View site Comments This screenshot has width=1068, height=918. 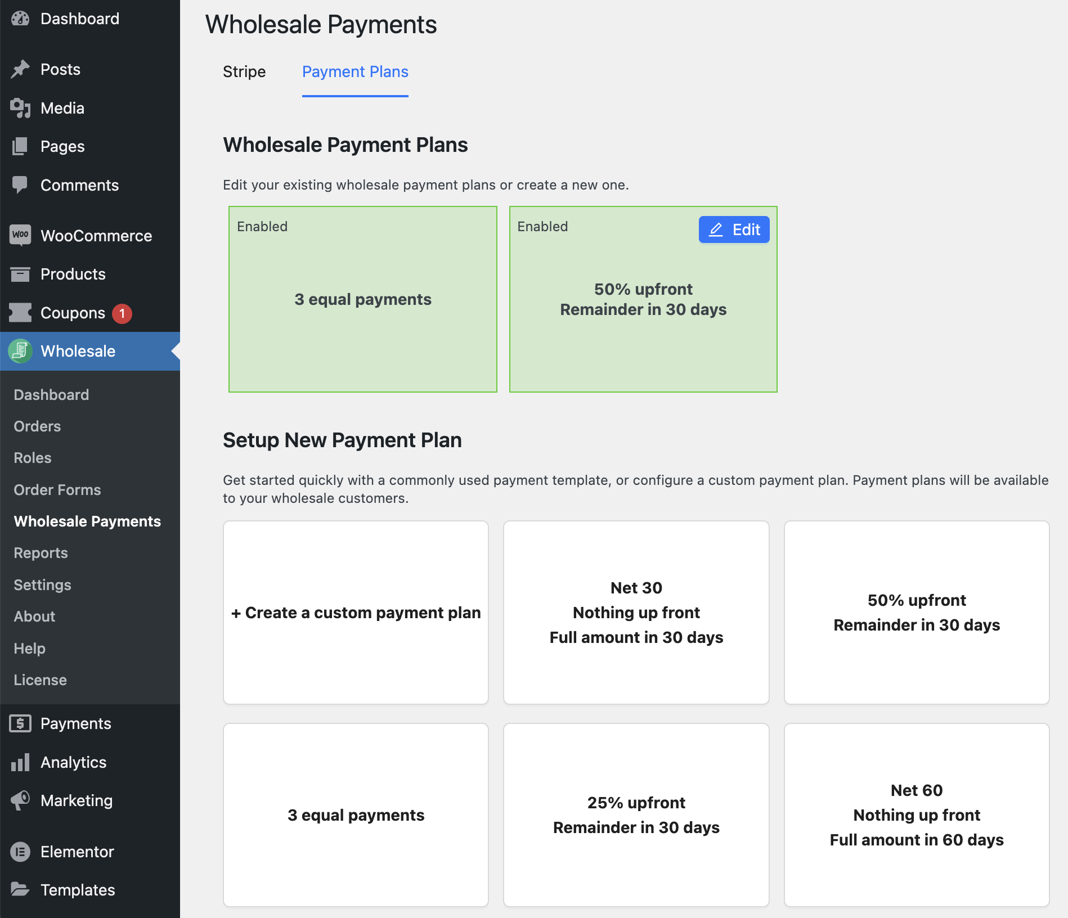coord(79,185)
